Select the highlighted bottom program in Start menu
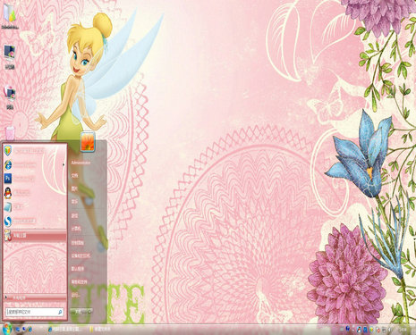 (34, 235)
